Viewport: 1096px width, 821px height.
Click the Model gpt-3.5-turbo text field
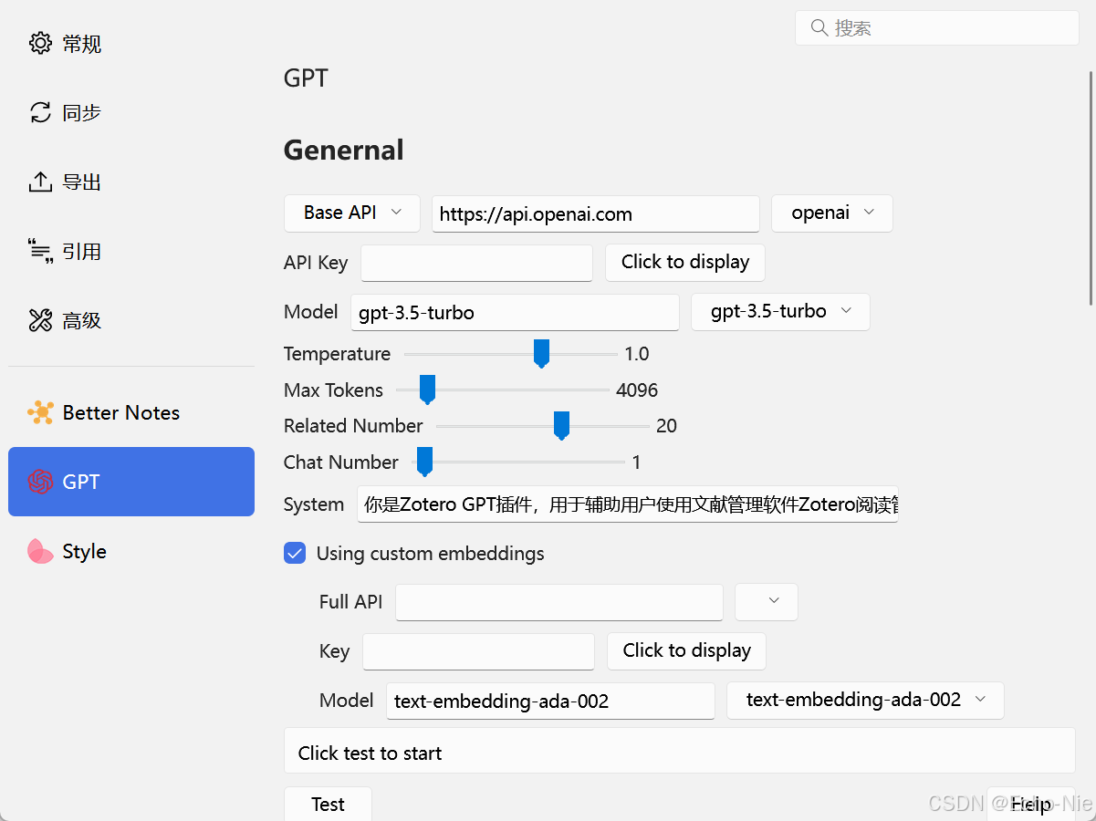(x=516, y=312)
